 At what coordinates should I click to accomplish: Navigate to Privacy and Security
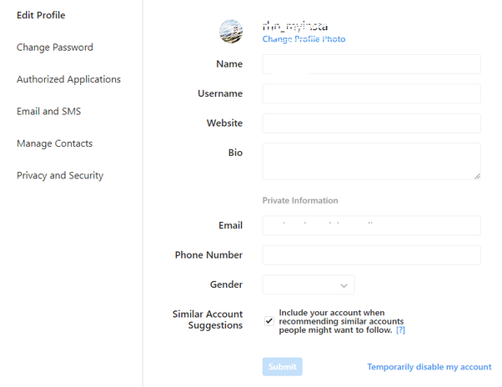(x=60, y=175)
